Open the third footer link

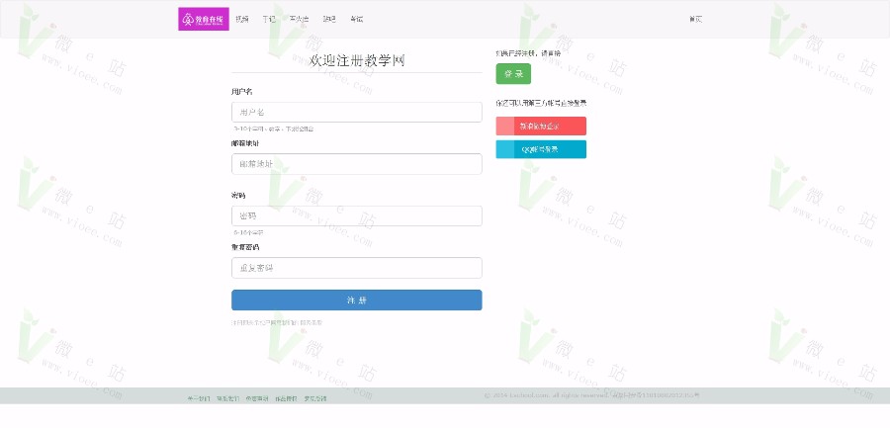pos(257,398)
